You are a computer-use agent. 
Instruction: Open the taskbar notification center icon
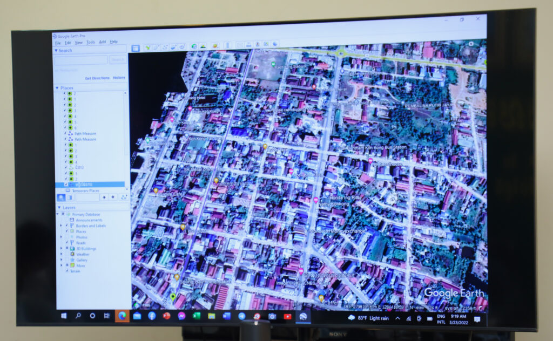tap(477, 319)
